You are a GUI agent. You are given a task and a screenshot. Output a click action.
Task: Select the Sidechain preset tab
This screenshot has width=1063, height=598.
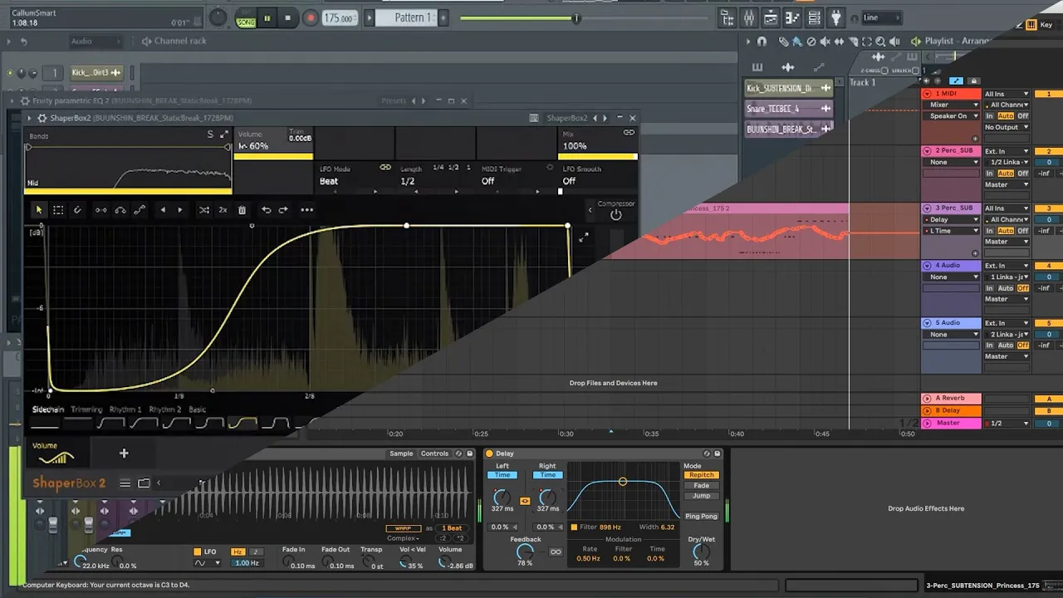pyautogui.click(x=47, y=409)
